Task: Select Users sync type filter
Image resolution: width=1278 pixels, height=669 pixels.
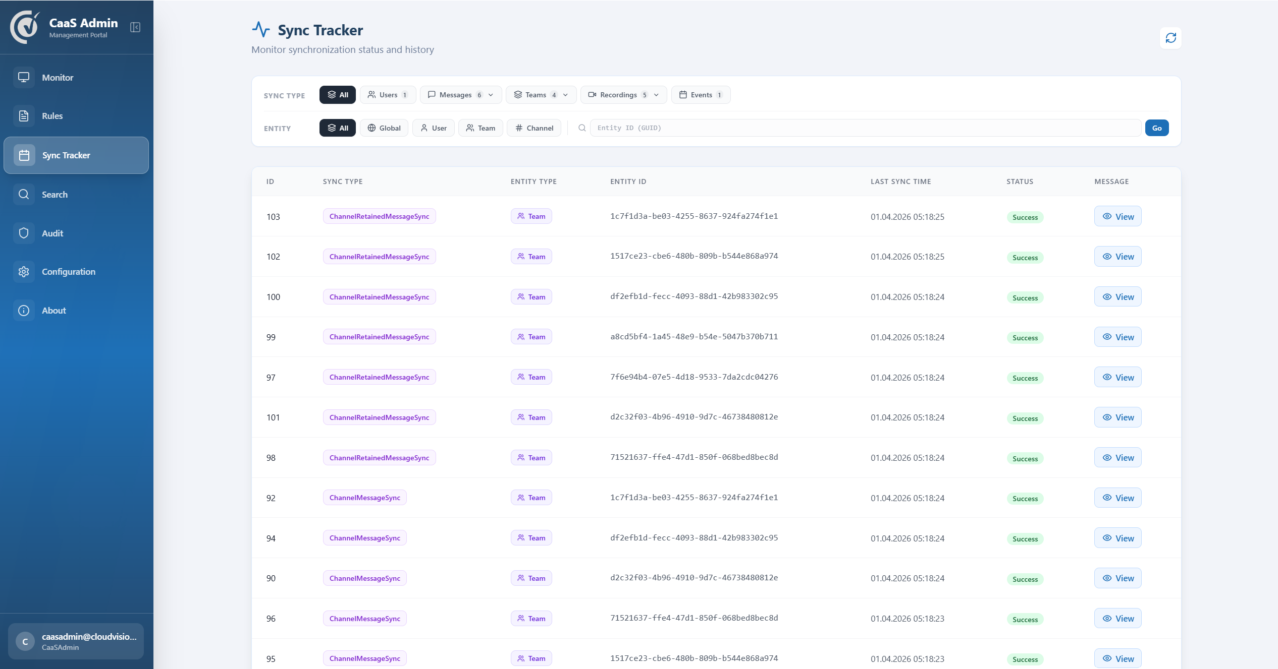Action: (388, 95)
